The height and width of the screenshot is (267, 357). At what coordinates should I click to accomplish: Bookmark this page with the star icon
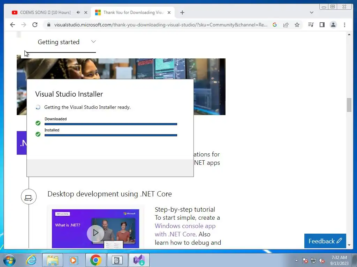[297, 25]
